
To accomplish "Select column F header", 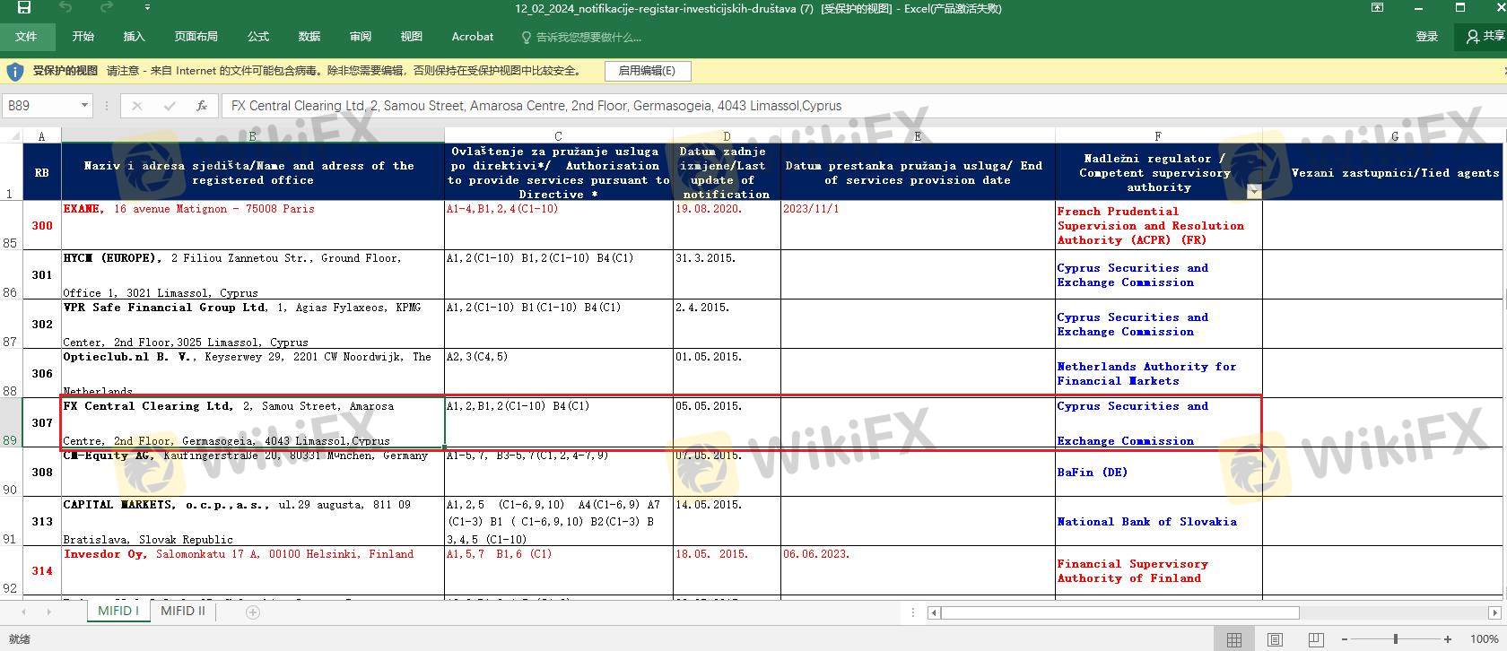I will click(1158, 136).
